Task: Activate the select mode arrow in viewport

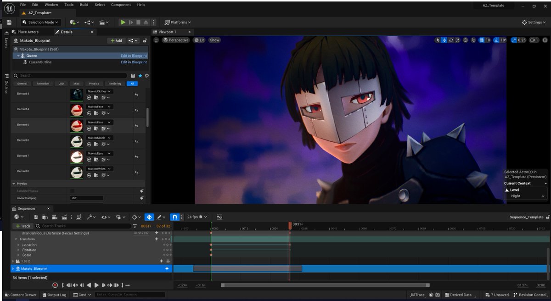Action: pos(438,40)
